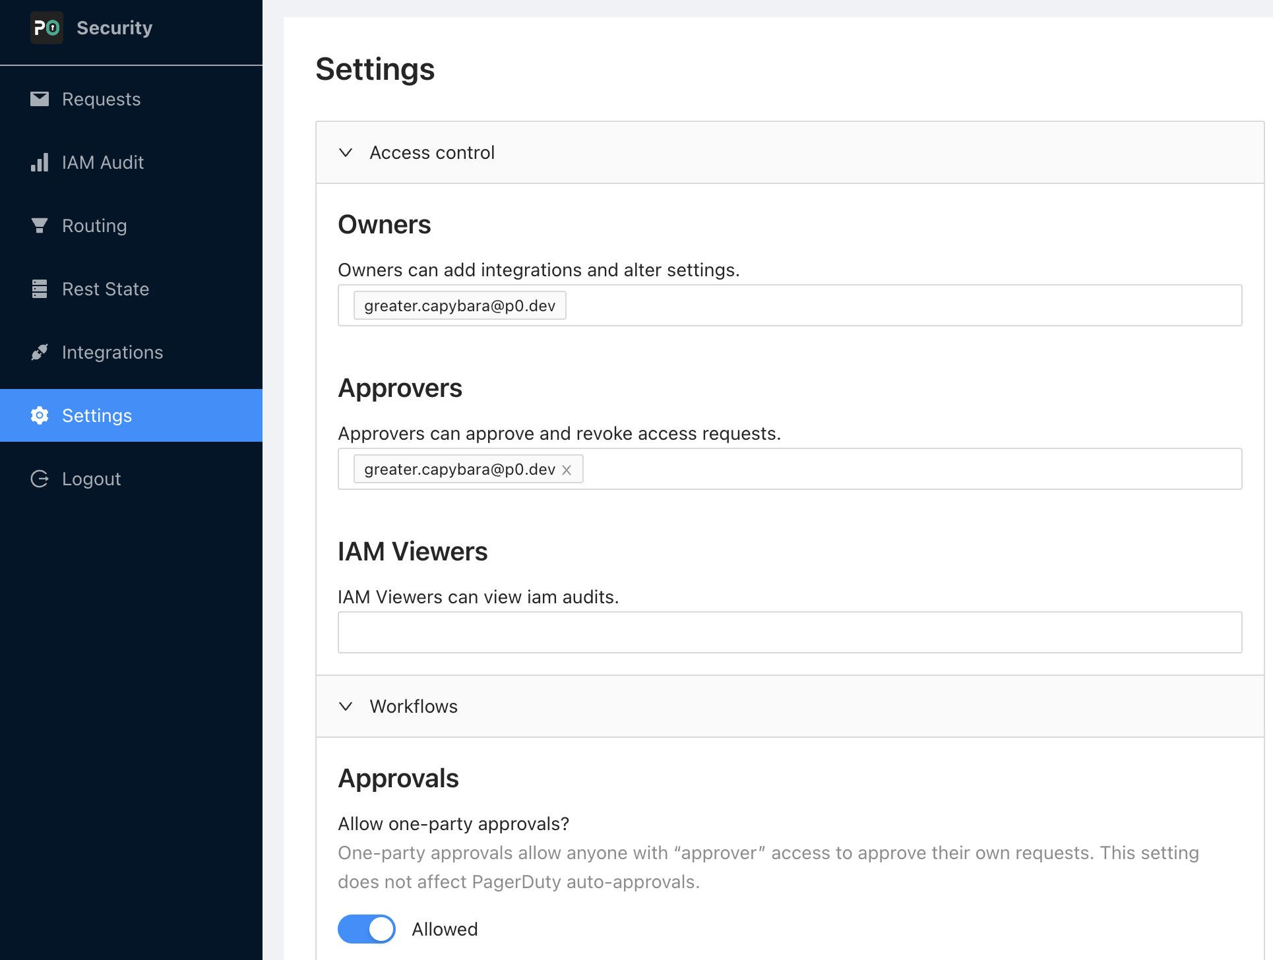The image size is (1273, 960).
Task: Click the Settings gear icon
Action: tap(40, 415)
